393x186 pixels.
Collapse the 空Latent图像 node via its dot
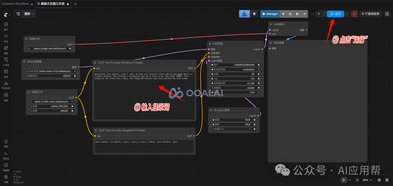211,110
